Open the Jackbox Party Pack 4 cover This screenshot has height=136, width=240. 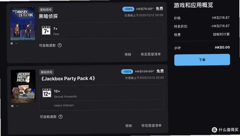point(23,86)
